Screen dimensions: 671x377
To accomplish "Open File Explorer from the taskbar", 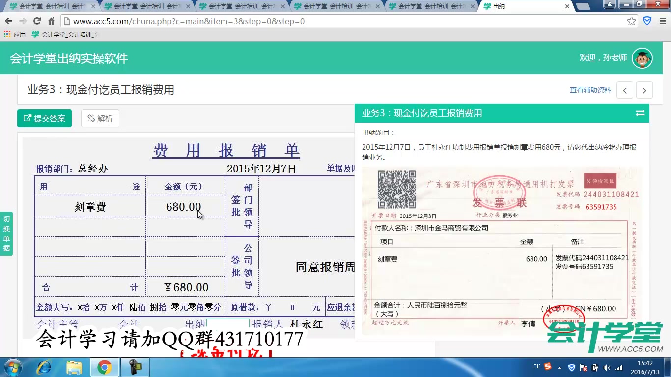I will pos(74,367).
